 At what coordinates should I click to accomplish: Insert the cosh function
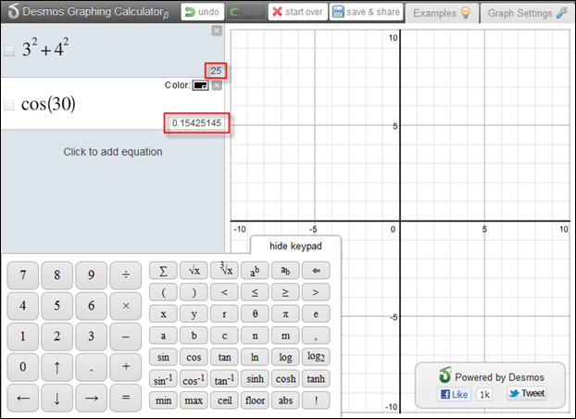[x=285, y=378]
